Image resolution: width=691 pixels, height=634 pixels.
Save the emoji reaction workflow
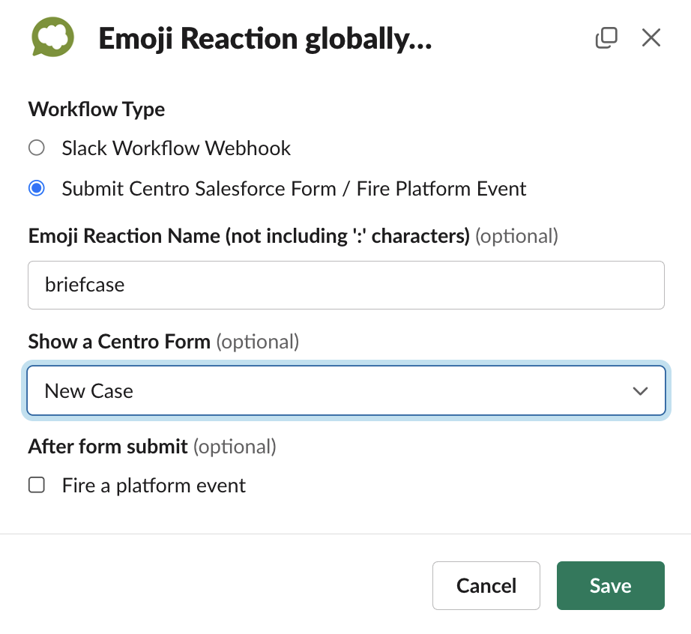point(610,585)
